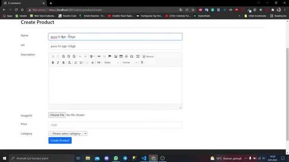
Task: Open the Format dropdown
Action: point(130,63)
